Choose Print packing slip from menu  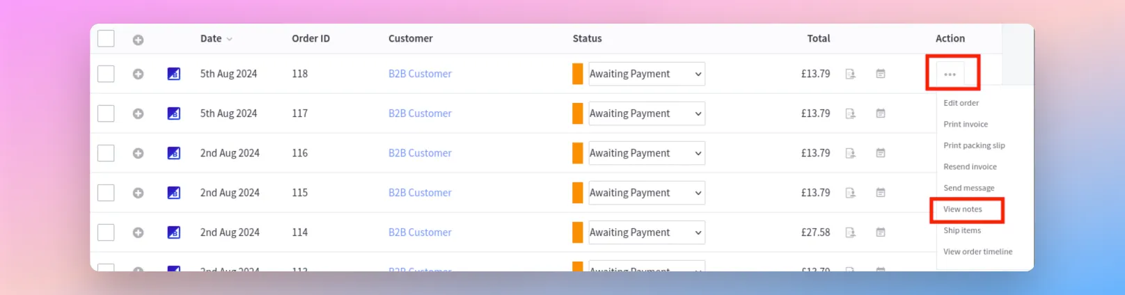[974, 145]
